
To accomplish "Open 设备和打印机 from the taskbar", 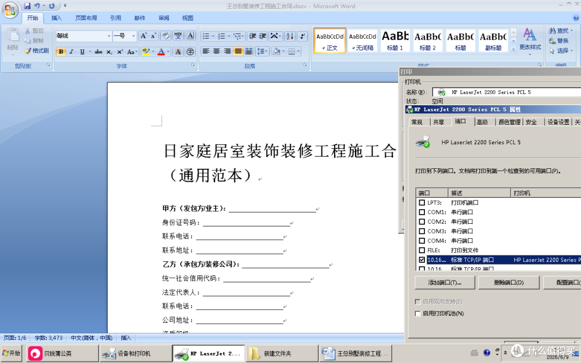I will (135, 354).
